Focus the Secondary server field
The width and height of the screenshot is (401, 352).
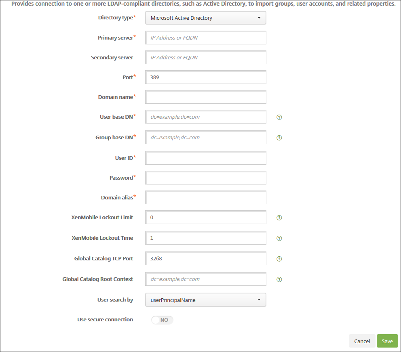coord(205,57)
